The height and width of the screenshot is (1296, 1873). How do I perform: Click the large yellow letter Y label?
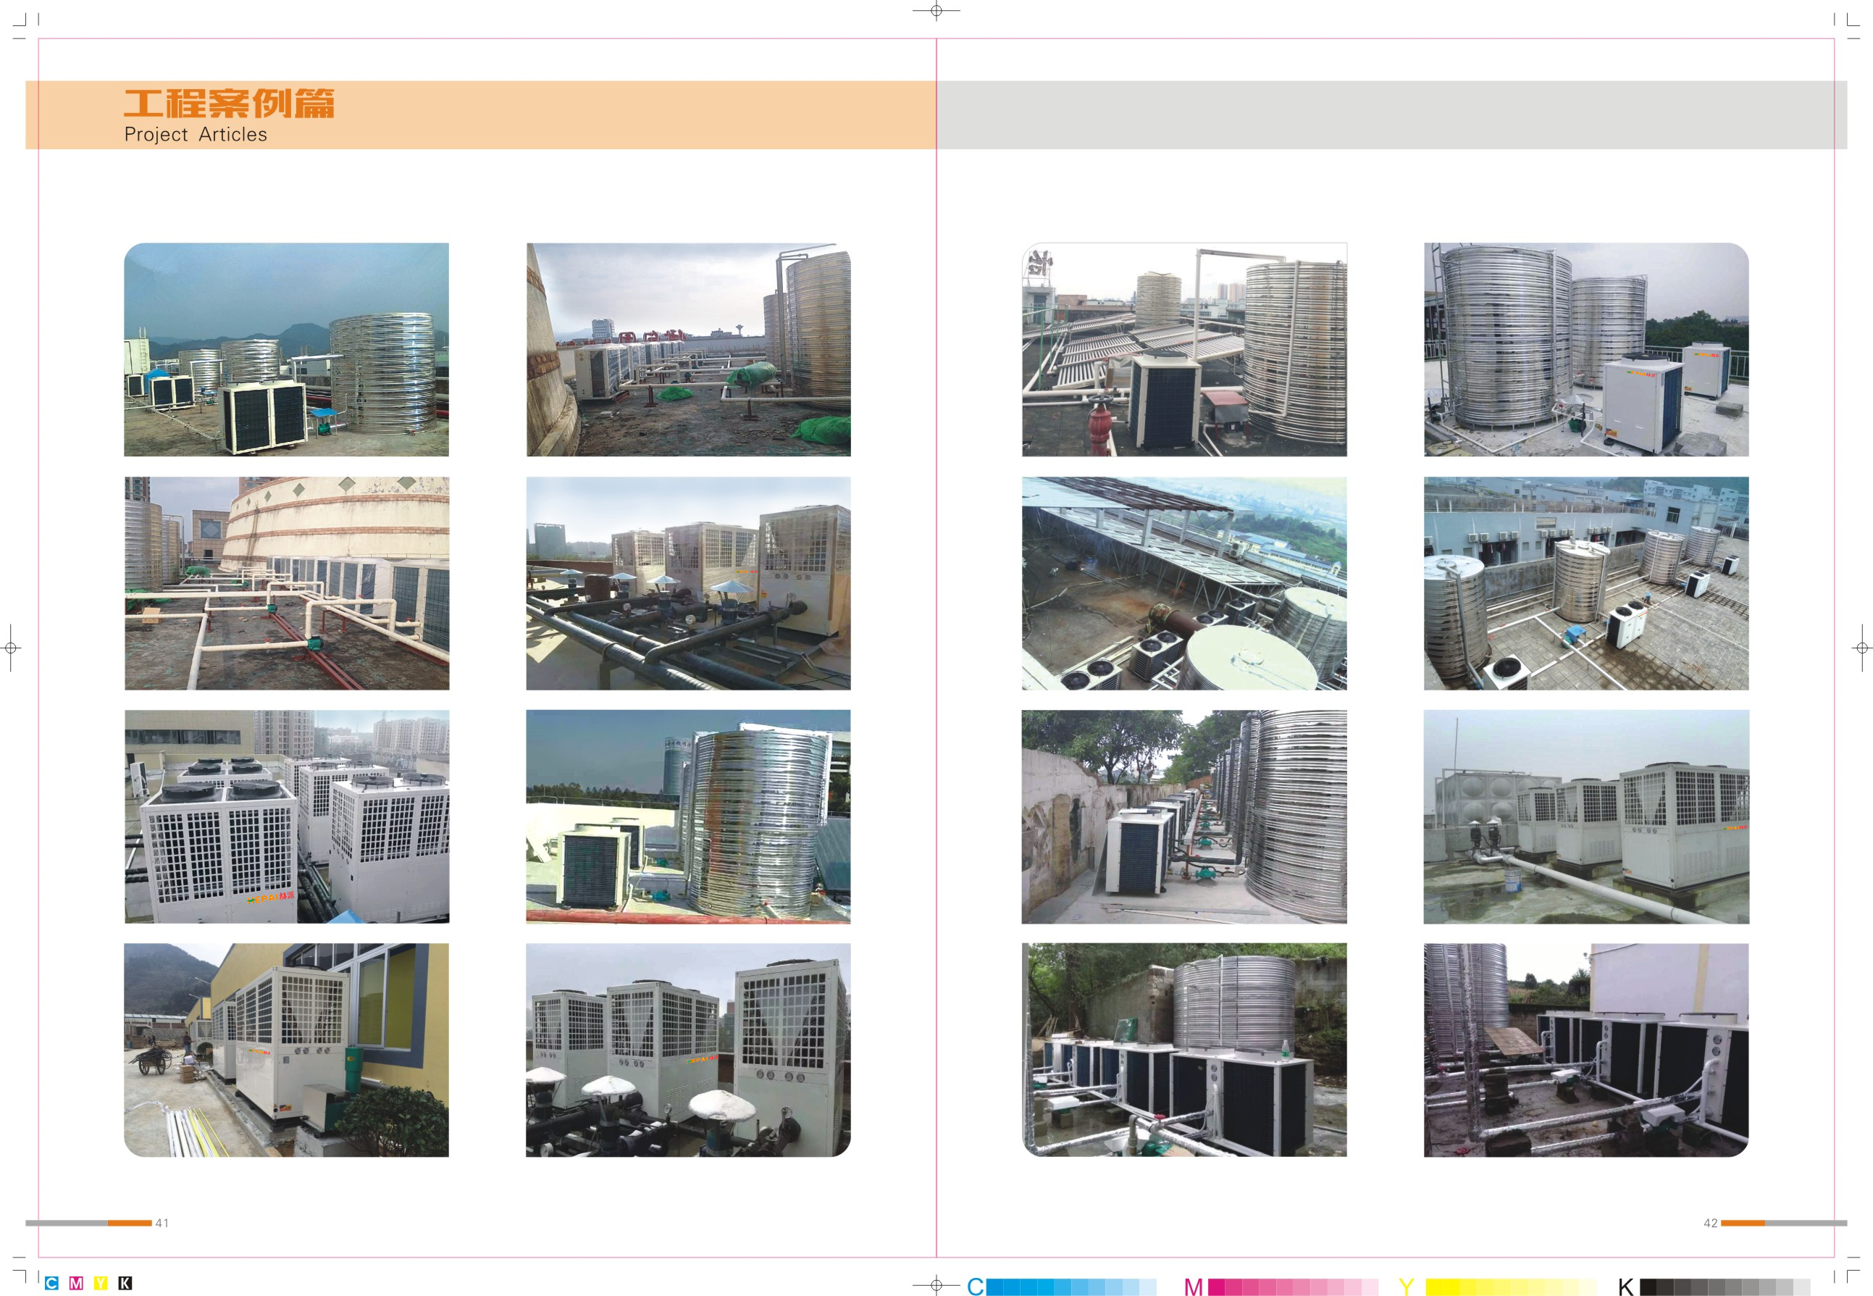click(1406, 1287)
